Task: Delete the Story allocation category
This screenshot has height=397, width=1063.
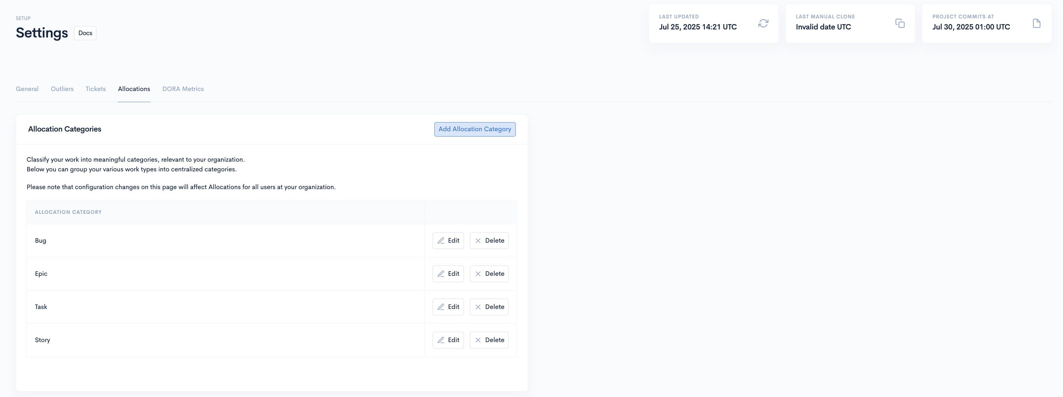Action: pos(489,340)
